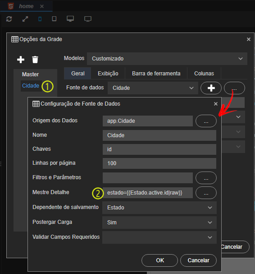Open the Modelos Customizado dropdown
Screen dimensions: 255x274
(x=167, y=59)
